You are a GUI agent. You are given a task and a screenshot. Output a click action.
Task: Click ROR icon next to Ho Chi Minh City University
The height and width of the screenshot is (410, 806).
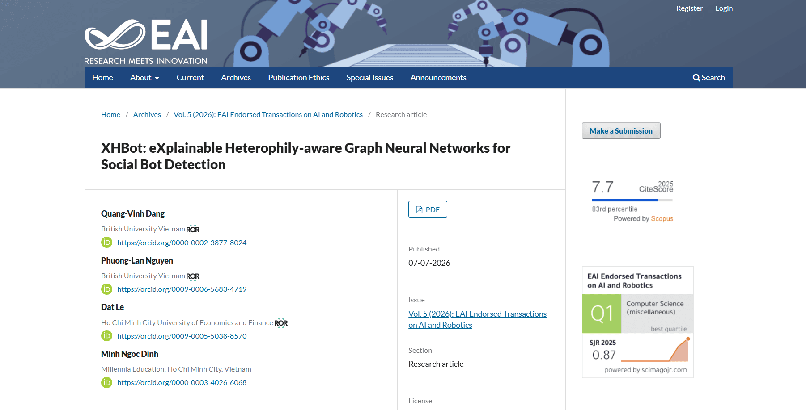tap(281, 323)
